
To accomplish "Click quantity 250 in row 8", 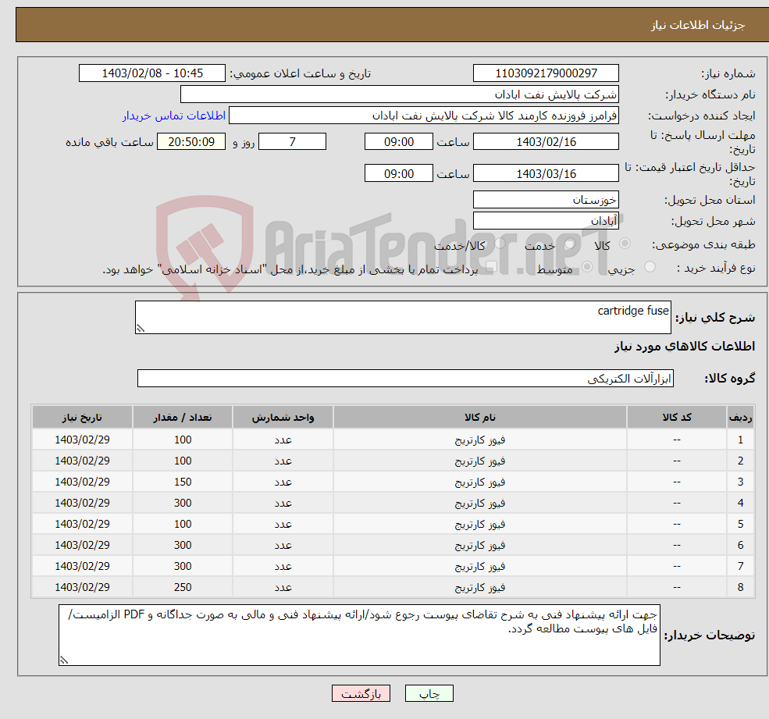I will (183, 588).
